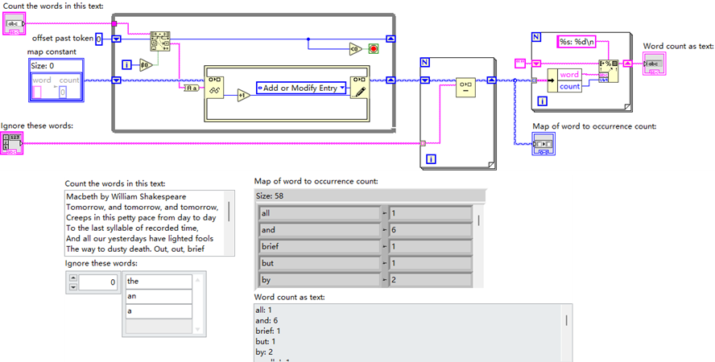Screen dimensions: 715x362
Task: Click the array index field showing 0
Action: [x=98, y=282]
